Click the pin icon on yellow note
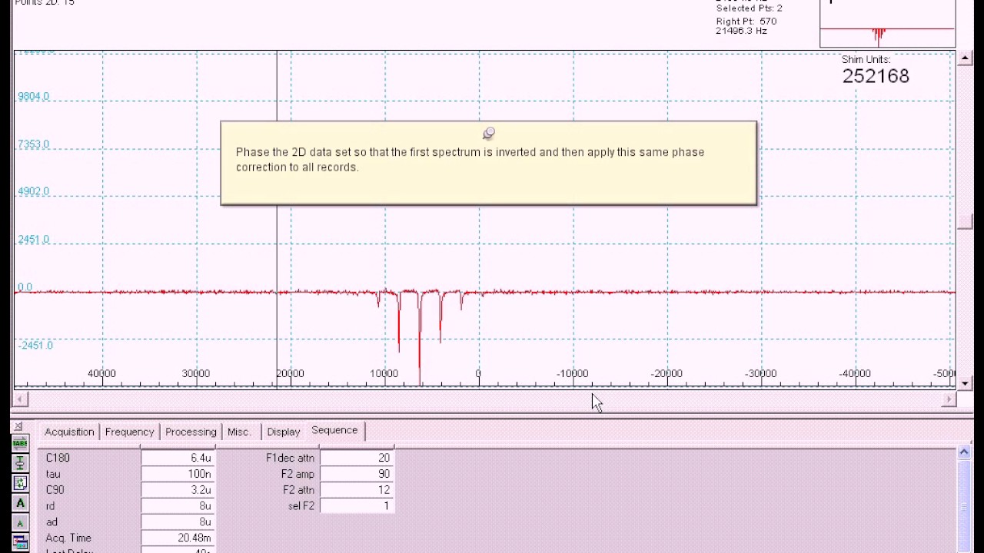 tap(489, 134)
